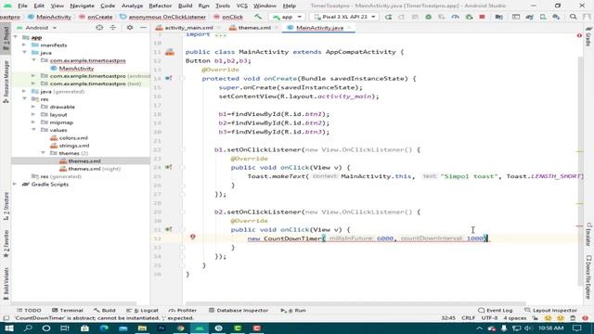Open the Profile app toolbar icon
594x334 pixels.
456,17
